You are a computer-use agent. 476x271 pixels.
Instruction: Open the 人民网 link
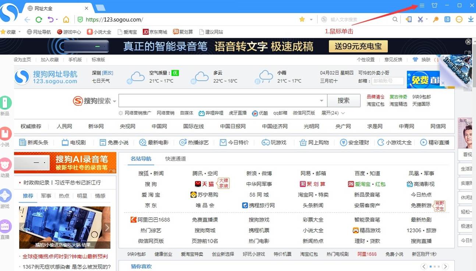[64, 126]
